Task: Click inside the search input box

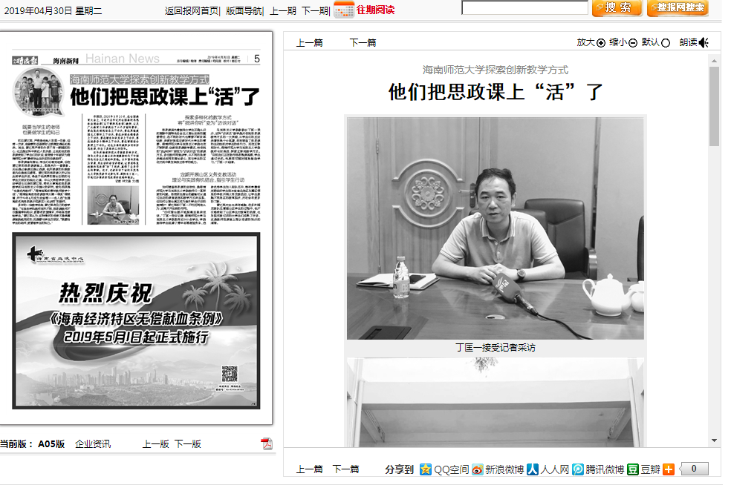Action: tap(524, 8)
